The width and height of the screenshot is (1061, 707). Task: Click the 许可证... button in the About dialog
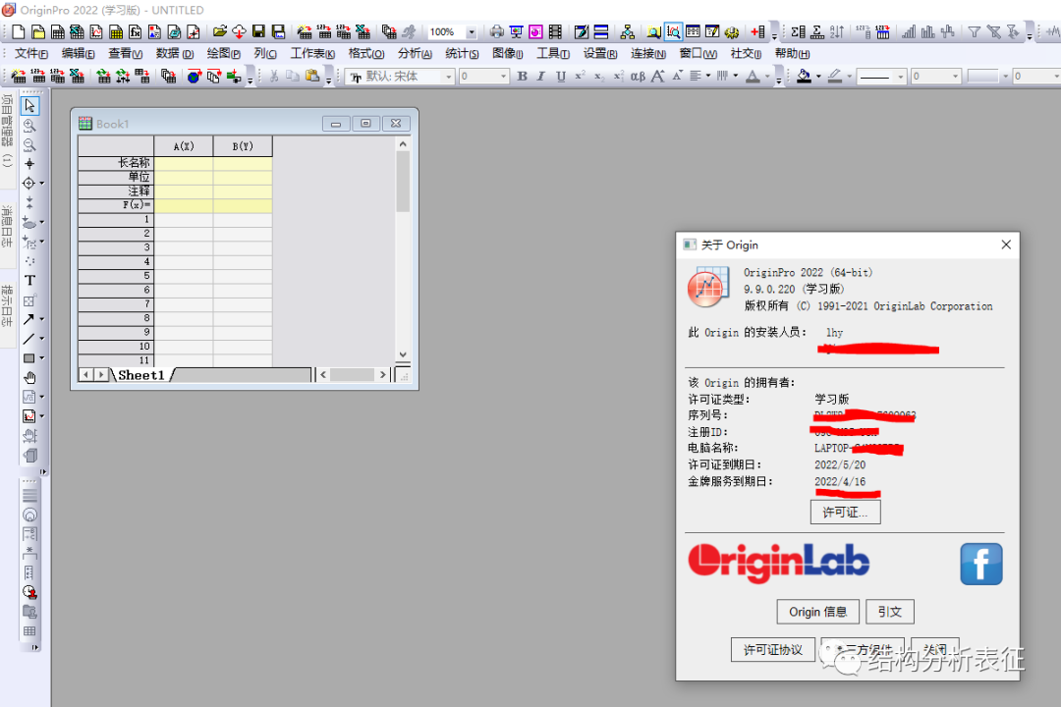click(845, 513)
